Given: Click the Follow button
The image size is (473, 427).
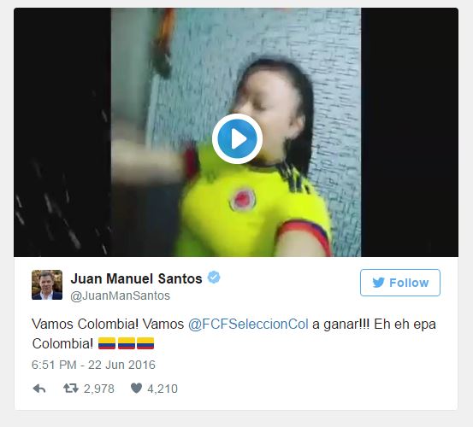Looking at the screenshot, I should pos(400,283).
